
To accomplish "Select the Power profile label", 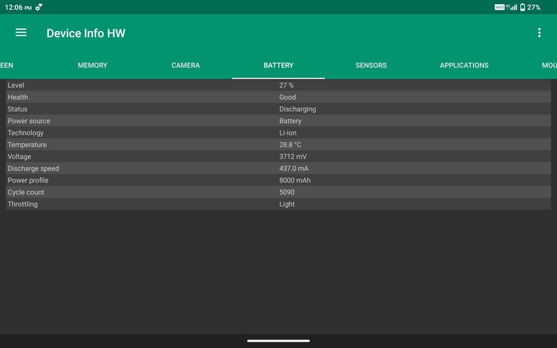I will 28,180.
